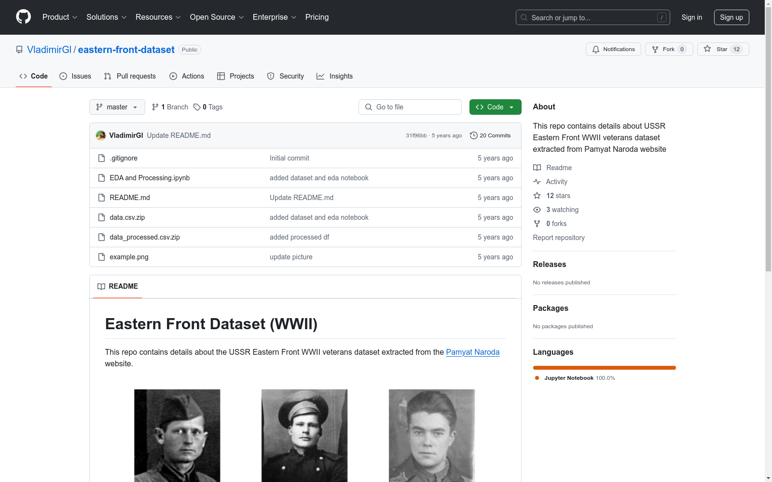Open the example.png file
772x482 pixels.
pyautogui.click(x=129, y=257)
